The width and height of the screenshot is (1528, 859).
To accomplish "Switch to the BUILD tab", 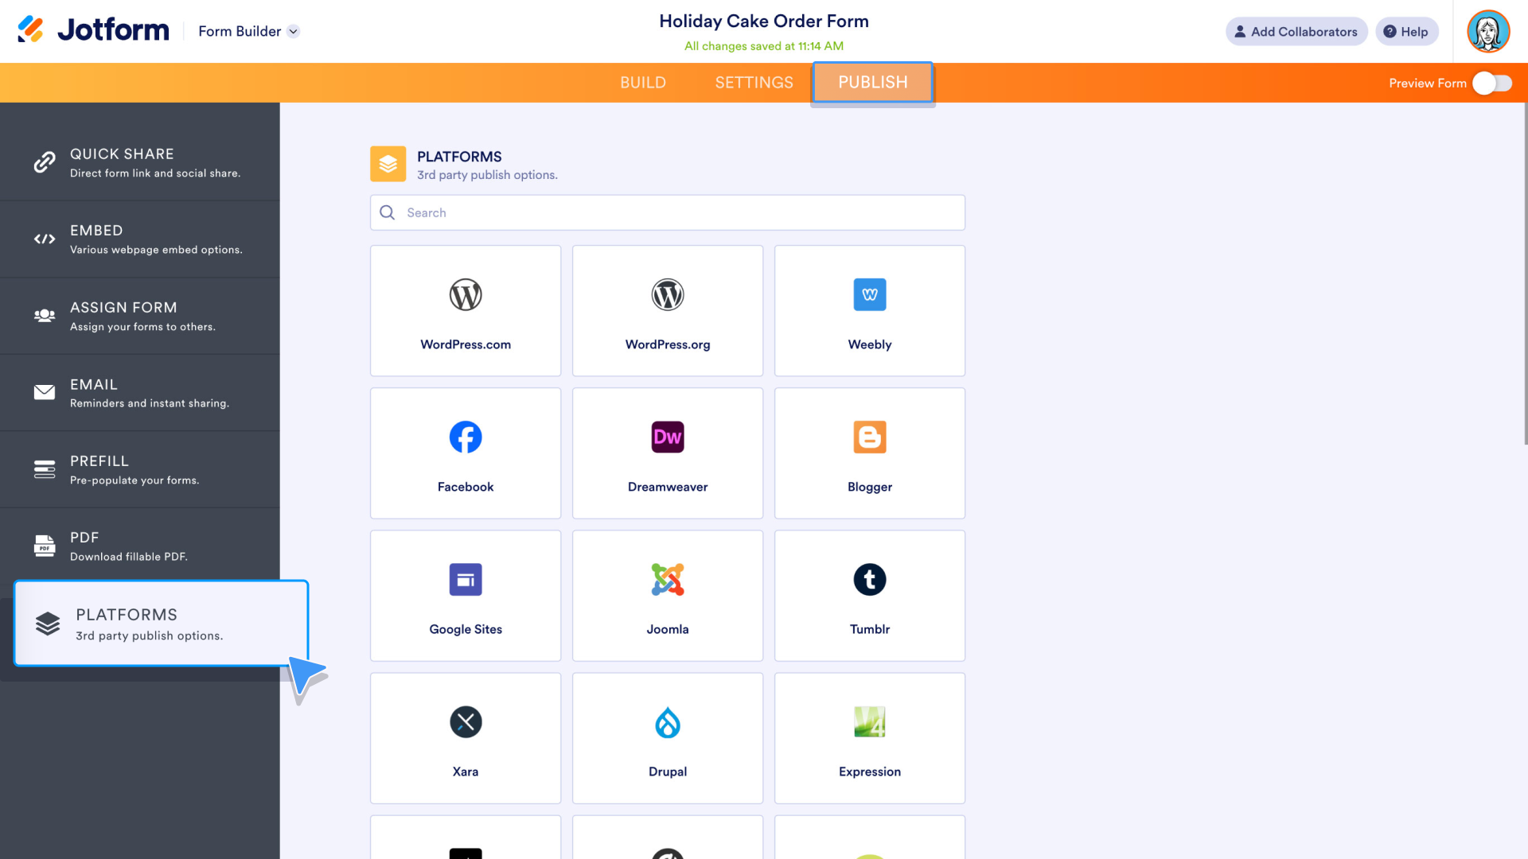I will pos(643,82).
